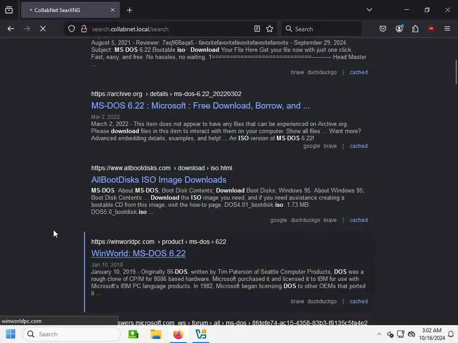Expand options dots on archive.org result

[x=343, y=146]
